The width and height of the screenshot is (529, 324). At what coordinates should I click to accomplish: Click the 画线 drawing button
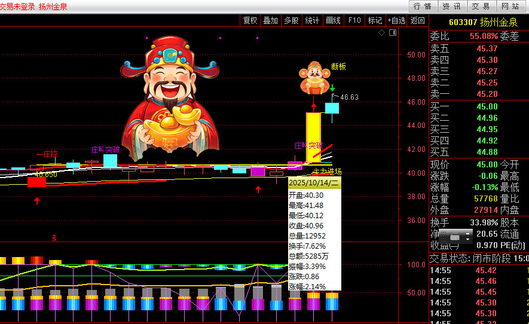coord(333,20)
